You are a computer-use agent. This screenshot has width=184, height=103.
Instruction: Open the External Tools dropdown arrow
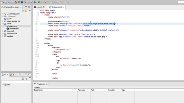tap(45, 2)
